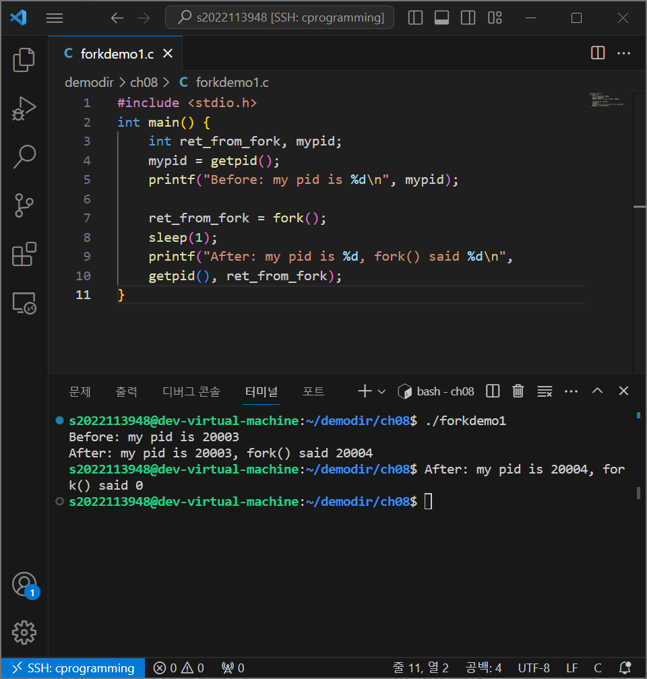Switch to the 디버그 콘솔 tab

click(x=191, y=391)
